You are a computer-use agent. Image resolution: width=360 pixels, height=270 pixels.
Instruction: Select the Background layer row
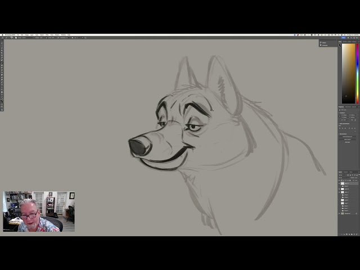click(x=348, y=213)
